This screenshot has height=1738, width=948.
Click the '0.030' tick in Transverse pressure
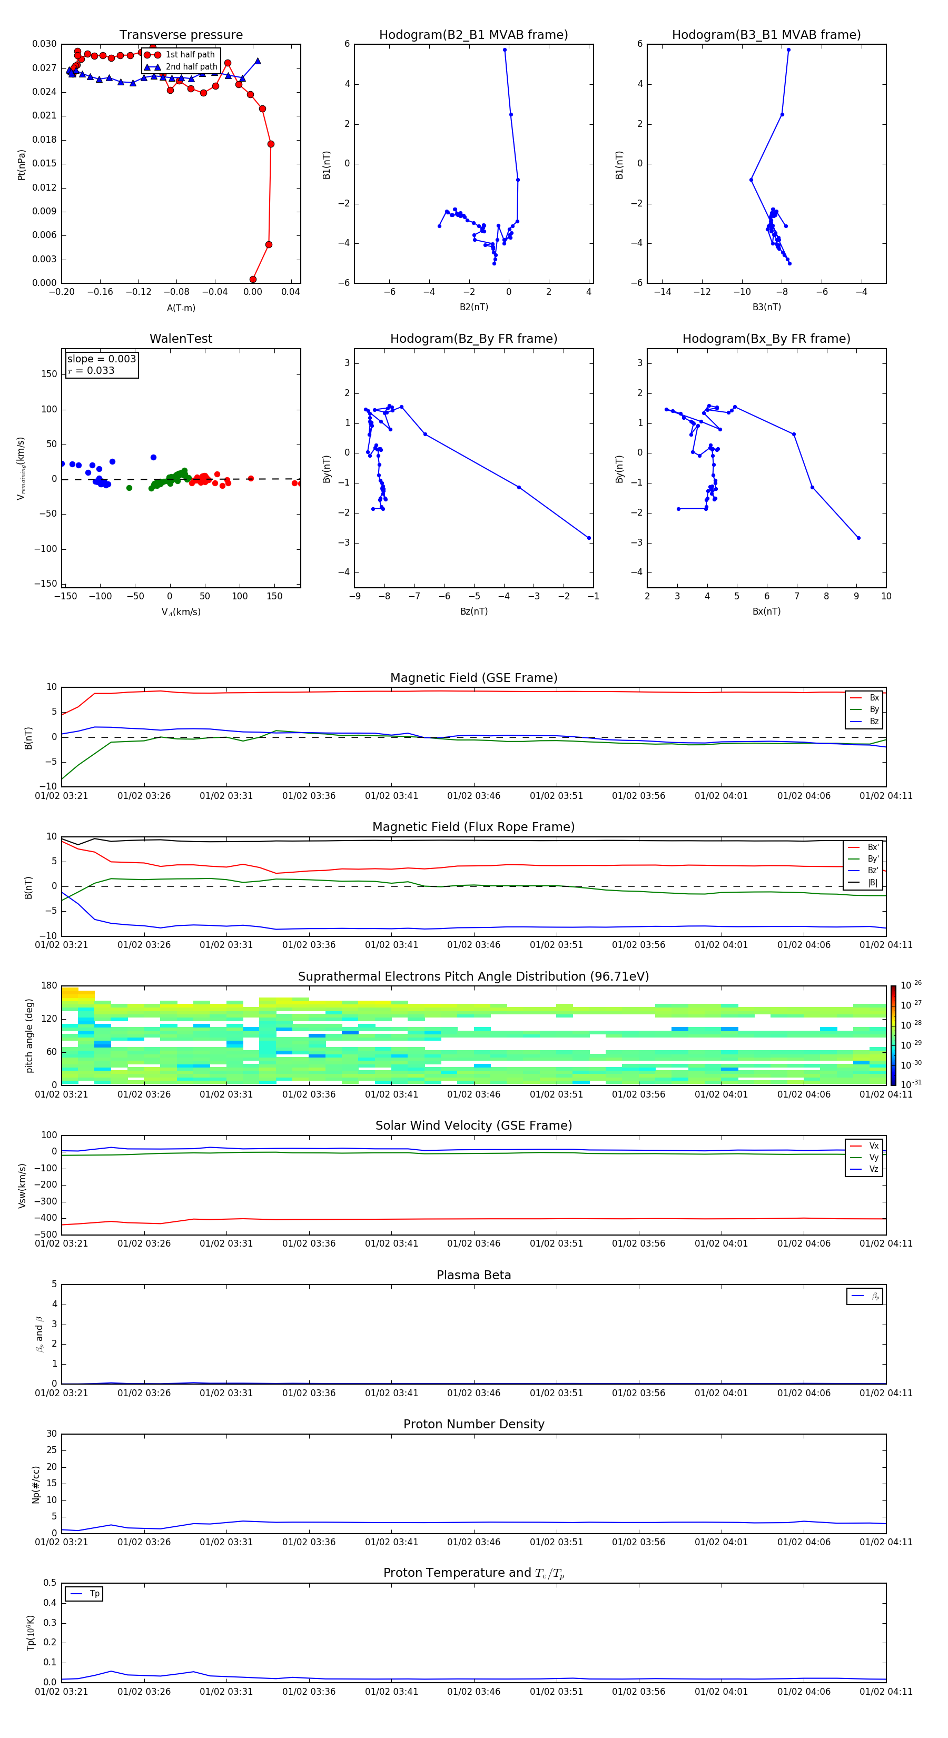(x=45, y=44)
